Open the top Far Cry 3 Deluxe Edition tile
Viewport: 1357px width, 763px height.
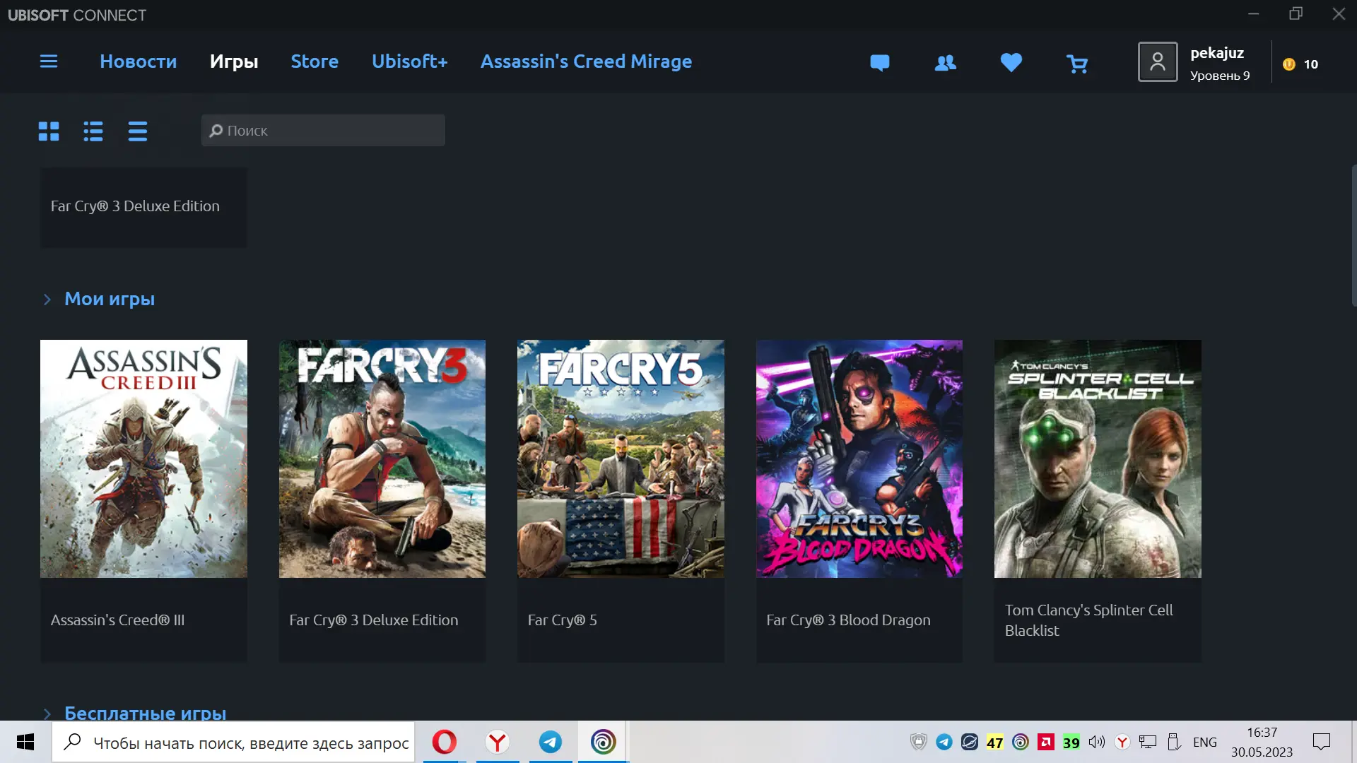tap(144, 207)
